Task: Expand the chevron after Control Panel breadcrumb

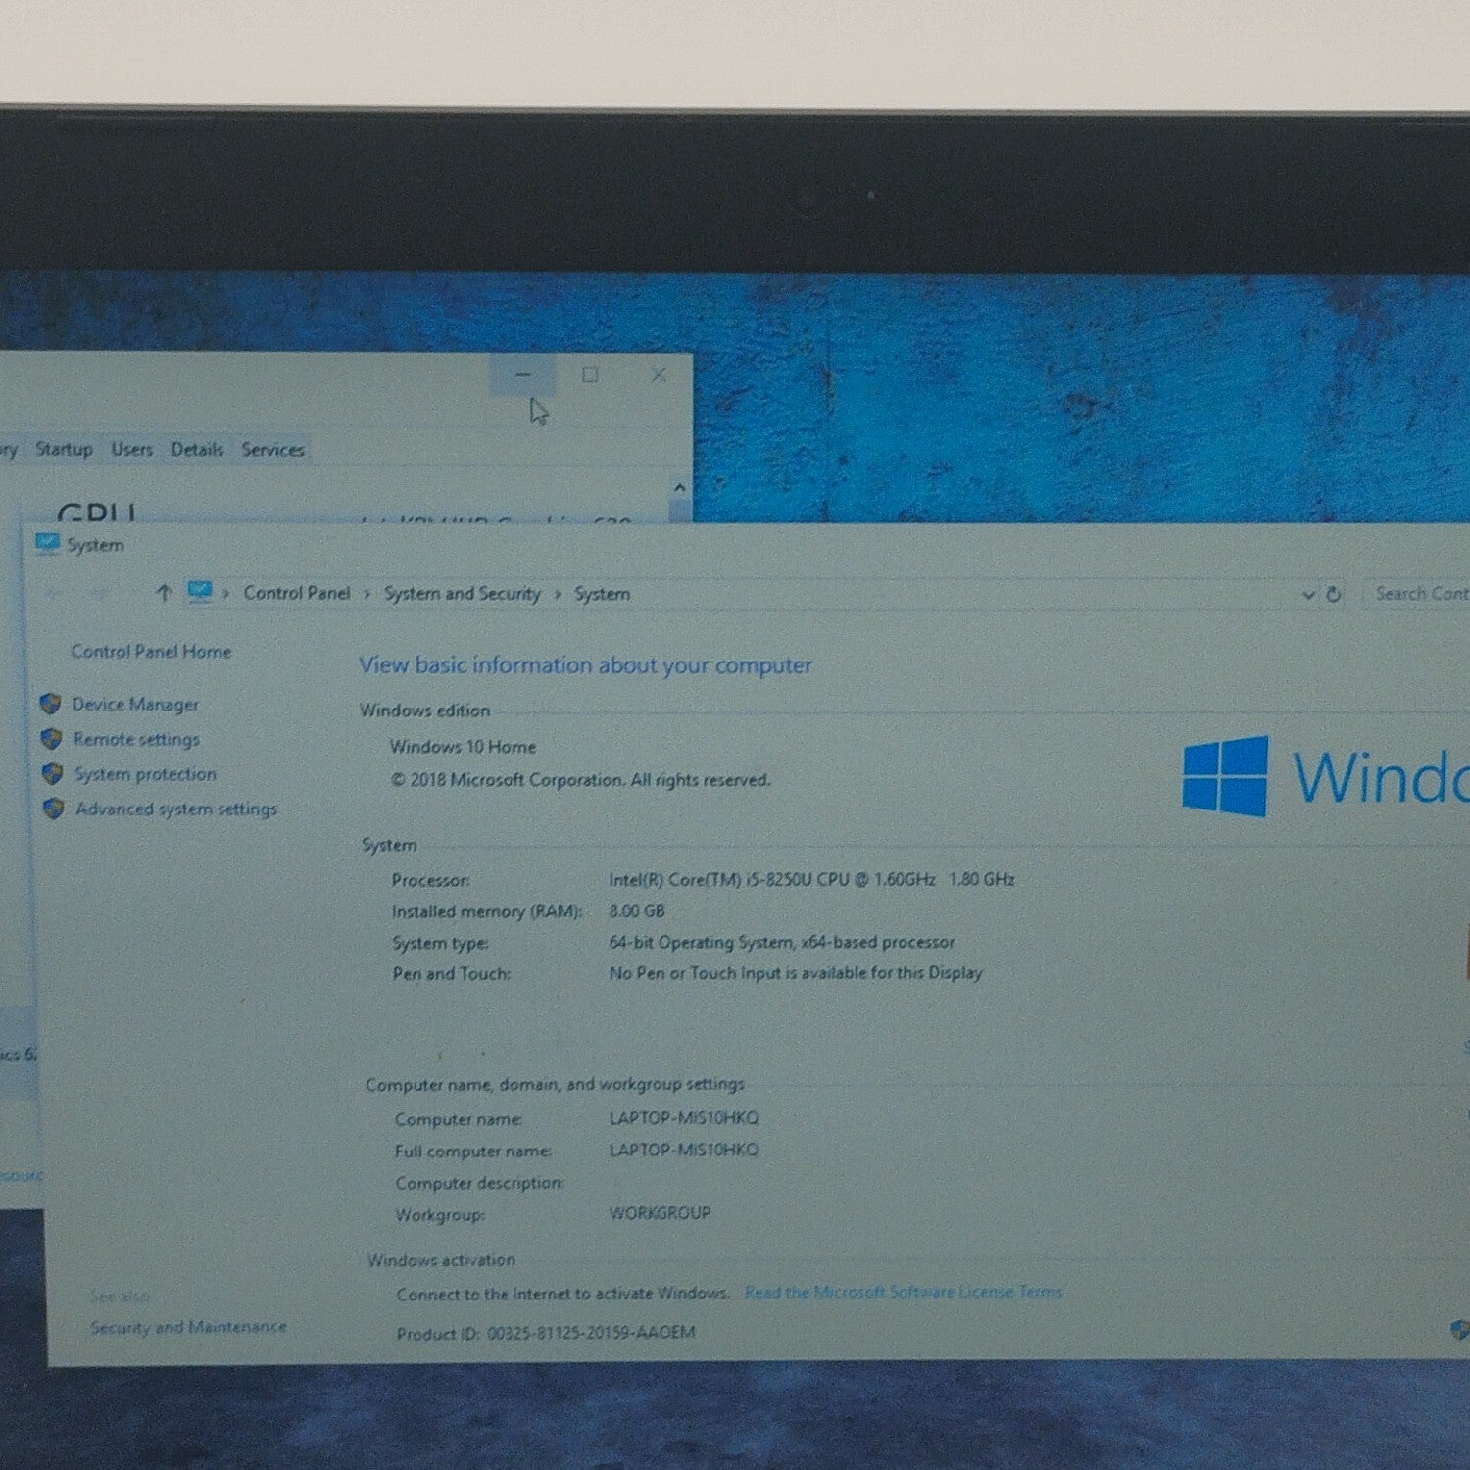Action: coord(367,594)
